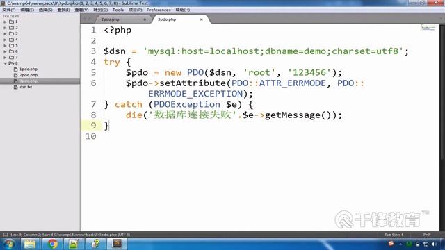This screenshot has width=445, height=250.
Task: Open the PHP syntax selector
Action: 426,235
